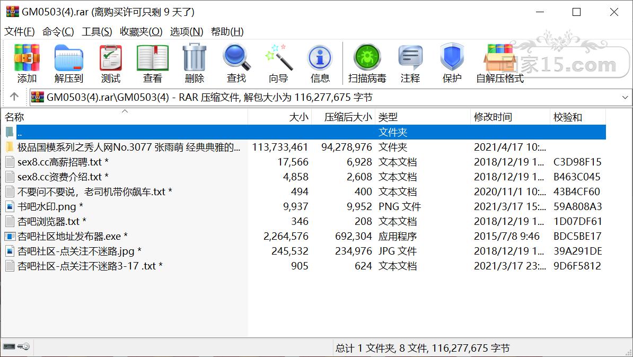Click the Extract To (解压到) icon
The width and height of the screenshot is (633, 357).
click(68, 58)
